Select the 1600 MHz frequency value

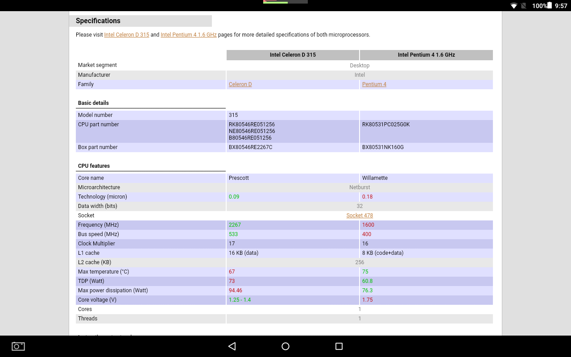point(368,225)
